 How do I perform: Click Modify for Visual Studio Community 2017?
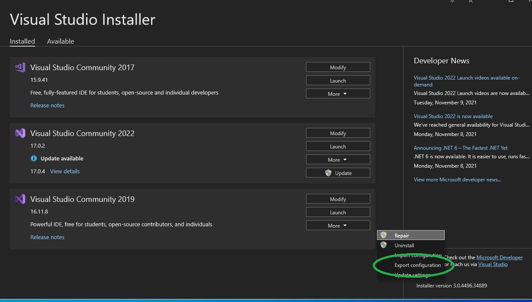[338, 67]
